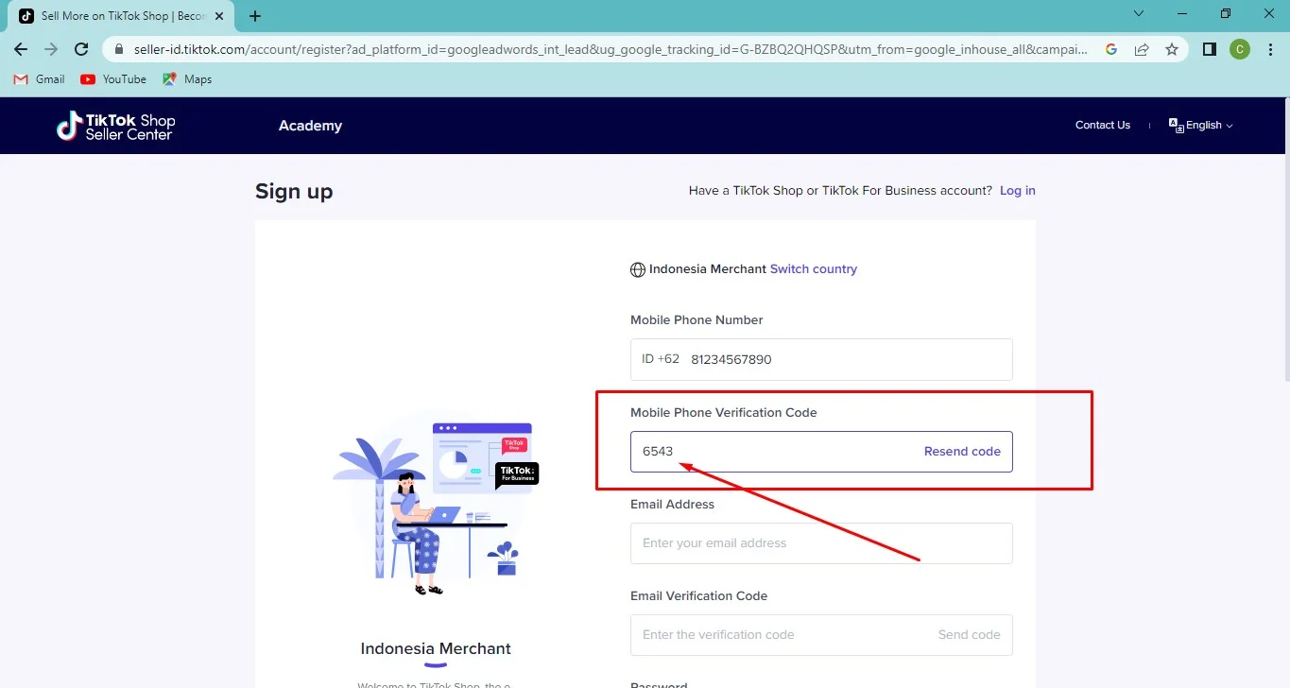1290x688 pixels.
Task: Click Contact Us in header
Action: click(1102, 125)
